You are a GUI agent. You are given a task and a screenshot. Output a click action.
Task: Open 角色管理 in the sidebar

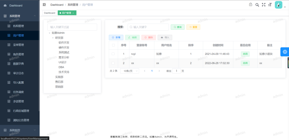[x=18, y=54]
